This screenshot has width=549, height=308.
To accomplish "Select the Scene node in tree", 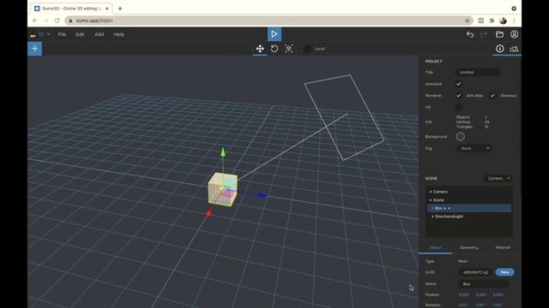I will point(438,200).
